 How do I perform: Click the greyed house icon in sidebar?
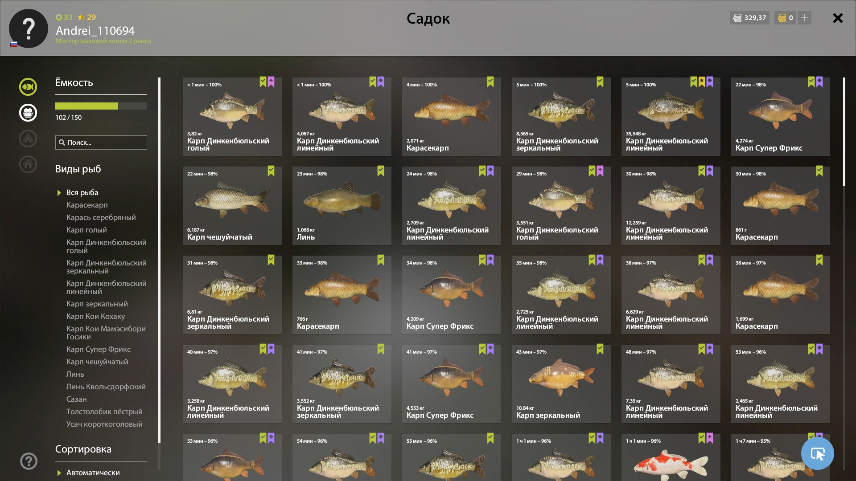[28, 164]
